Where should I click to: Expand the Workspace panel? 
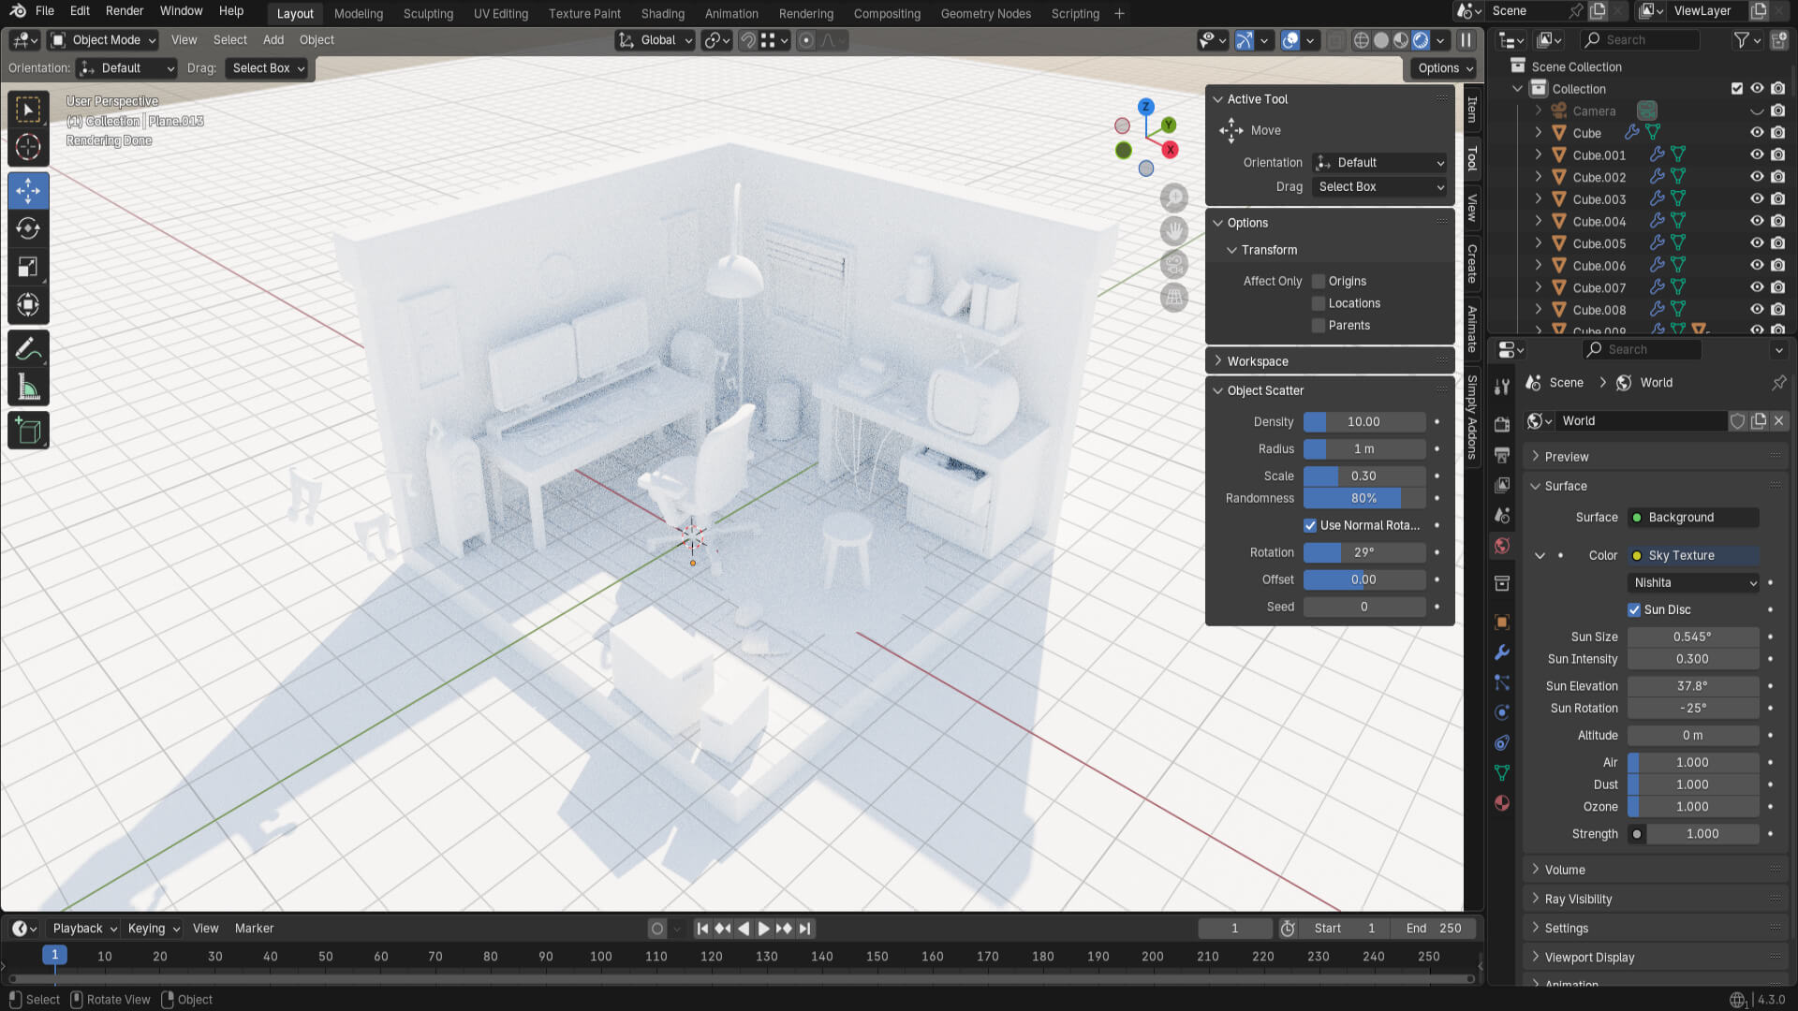coord(1258,361)
